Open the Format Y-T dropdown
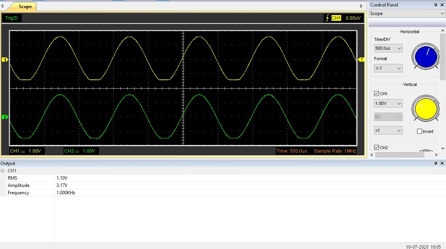The width and height of the screenshot is (446, 249). [x=388, y=68]
